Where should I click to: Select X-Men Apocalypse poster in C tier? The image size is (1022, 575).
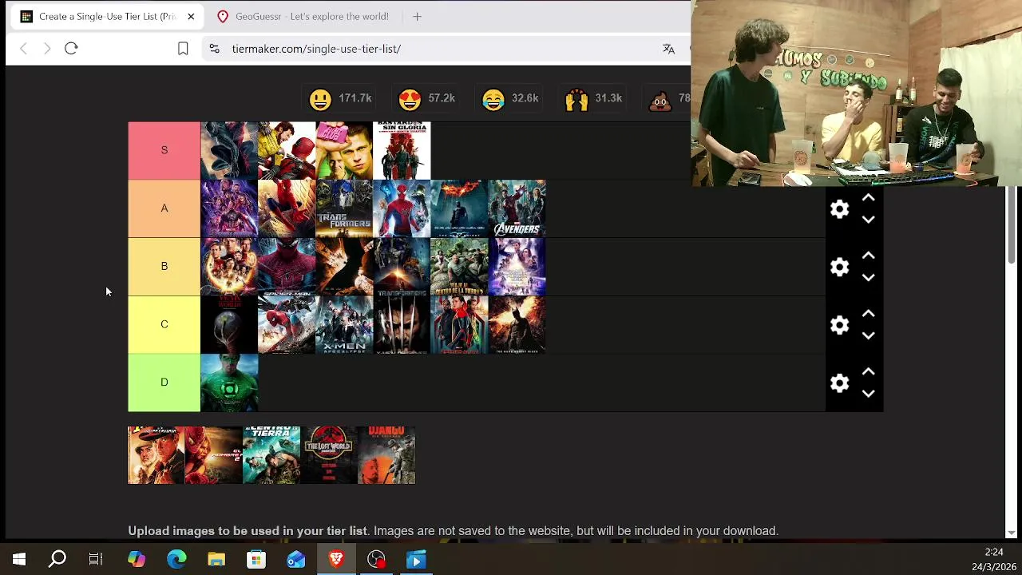tap(344, 325)
